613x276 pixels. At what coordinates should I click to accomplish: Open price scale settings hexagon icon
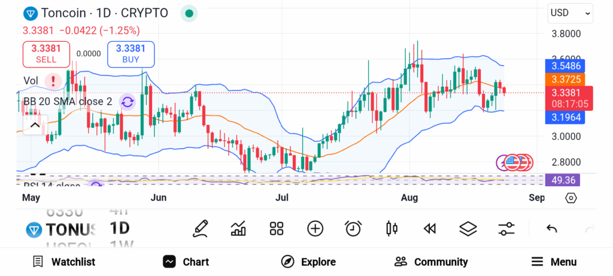tap(570, 198)
